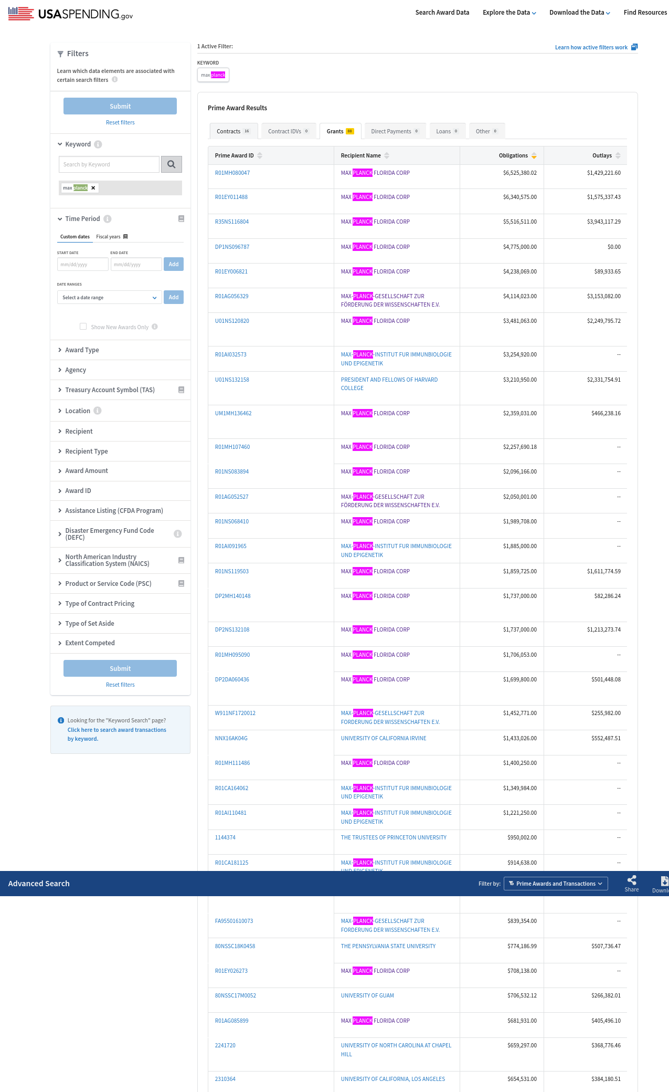Open the Explore the Data menu

point(509,13)
